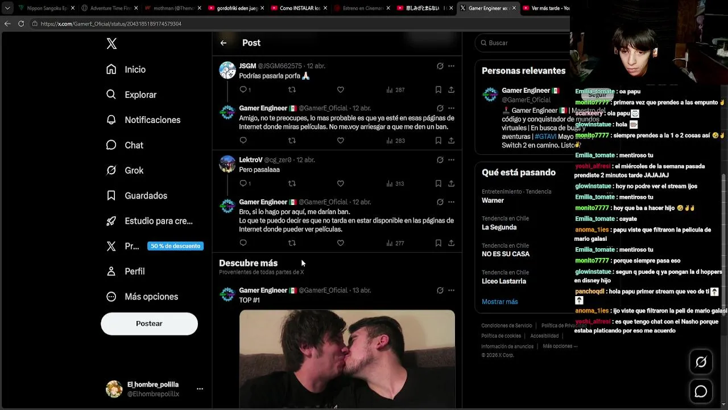The image size is (728, 410).
Task: Like Gamer Engineer's reply with 283 views
Action: 340,140
